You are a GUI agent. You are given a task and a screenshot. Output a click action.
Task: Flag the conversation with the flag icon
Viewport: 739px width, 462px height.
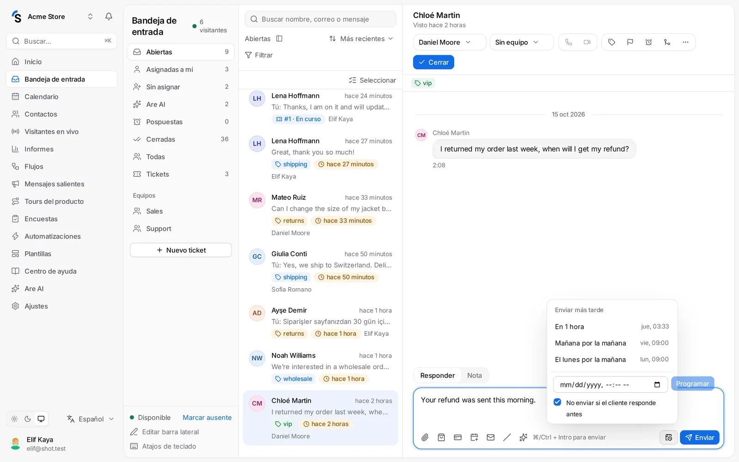630,42
